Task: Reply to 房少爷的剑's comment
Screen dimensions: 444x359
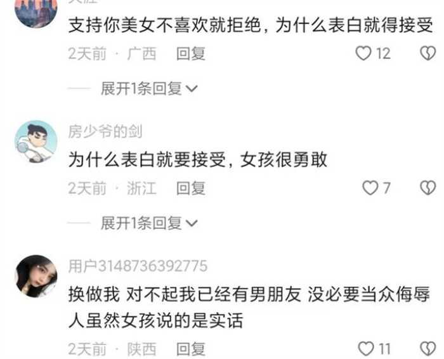Action: [x=190, y=188]
